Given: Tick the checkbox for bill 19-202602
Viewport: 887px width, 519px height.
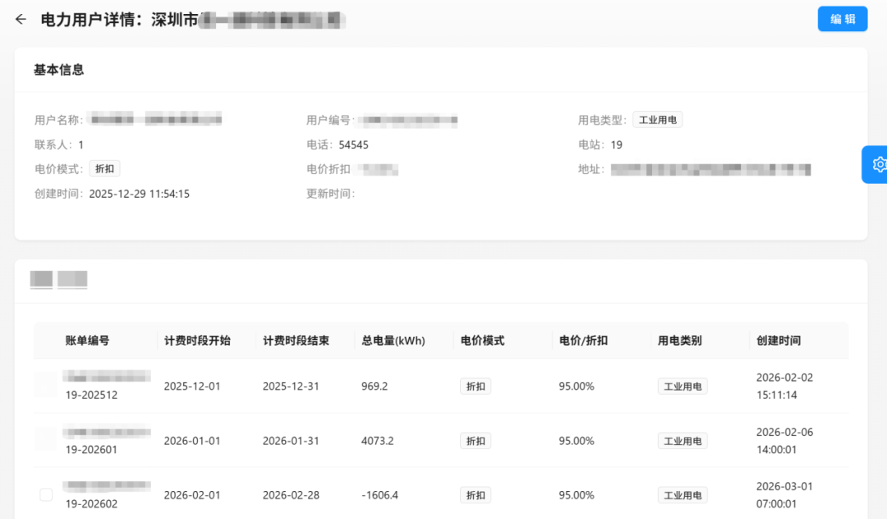Looking at the screenshot, I should pyautogui.click(x=46, y=494).
